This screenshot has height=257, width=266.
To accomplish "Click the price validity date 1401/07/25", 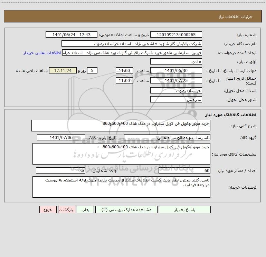I will (176, 80).
